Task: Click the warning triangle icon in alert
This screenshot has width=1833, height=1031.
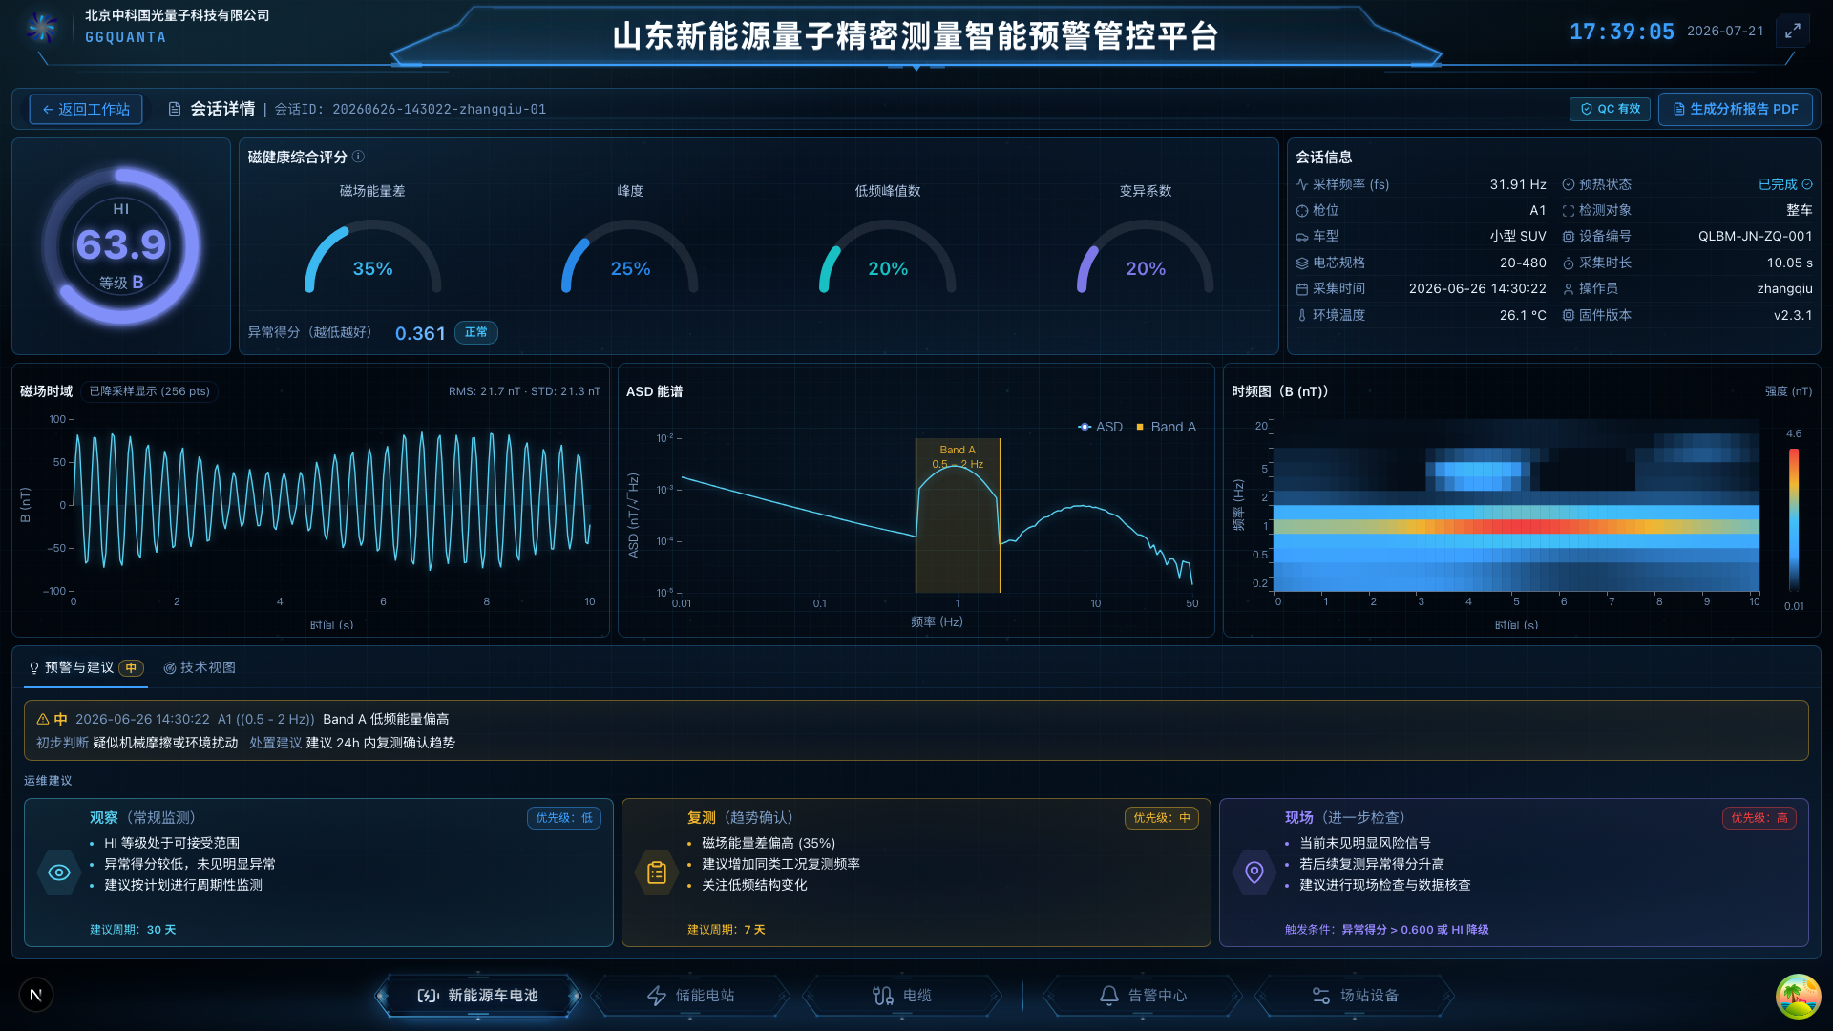Action: (x=43, y=719)
